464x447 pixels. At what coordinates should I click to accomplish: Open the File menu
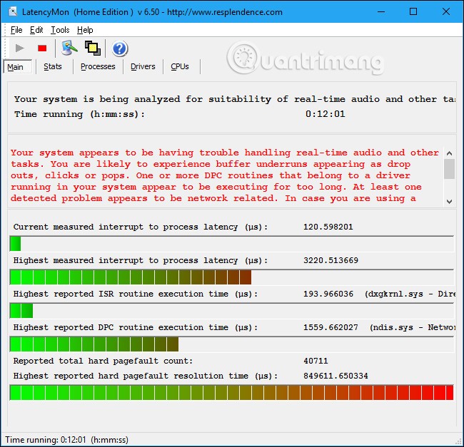pos(16,30)
